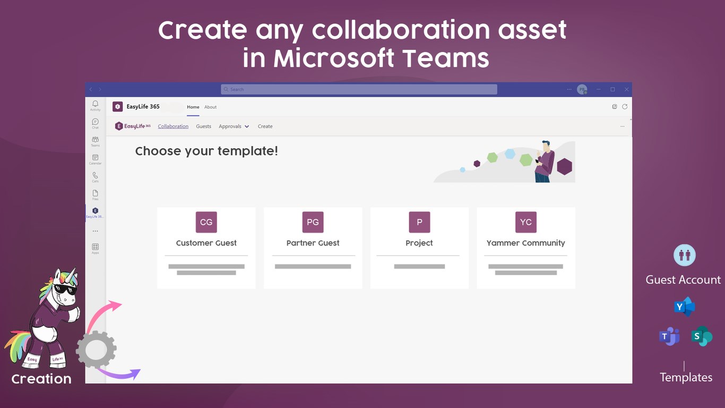Image resolution: width=725 pixels, height=408 pixels.
Task: Open the Activity bell in Teams sidebar
Action: [x=95, y=105]
